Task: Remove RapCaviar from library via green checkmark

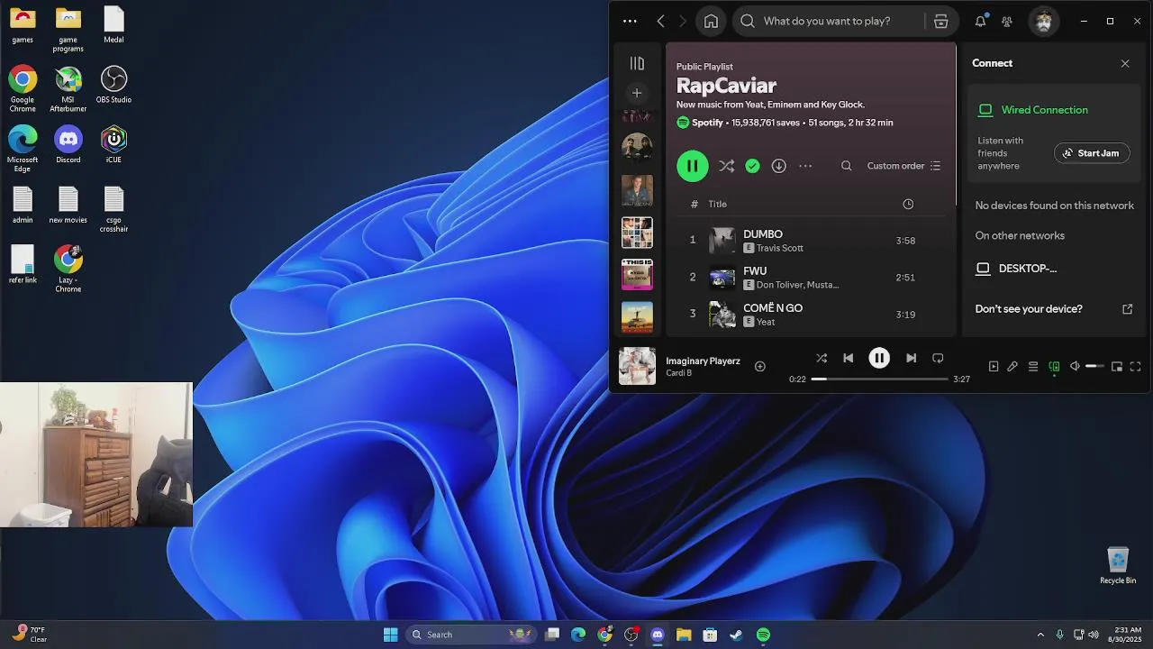Action: click(x=752, y=166)
